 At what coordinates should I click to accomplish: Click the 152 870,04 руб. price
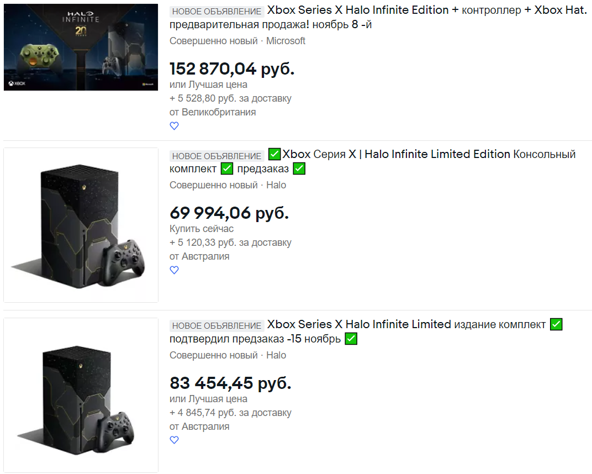tap(232, 69)
